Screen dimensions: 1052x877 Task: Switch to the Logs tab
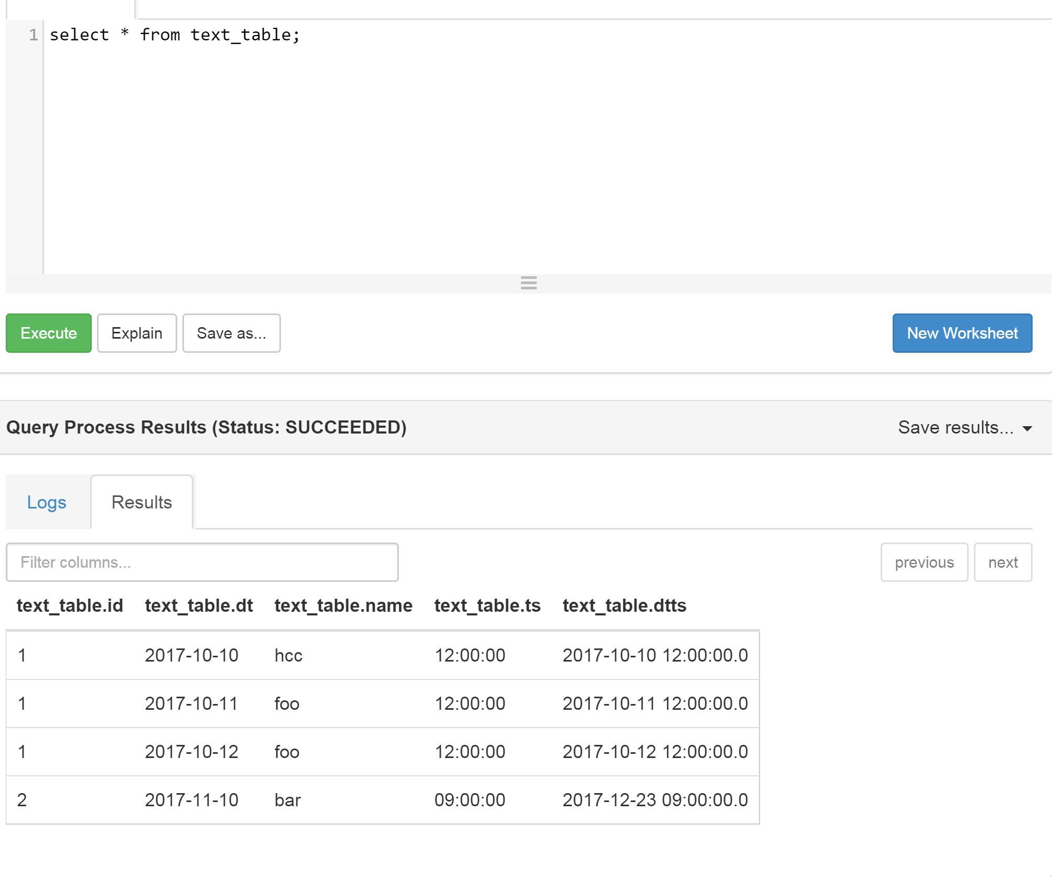click(47, 502)
